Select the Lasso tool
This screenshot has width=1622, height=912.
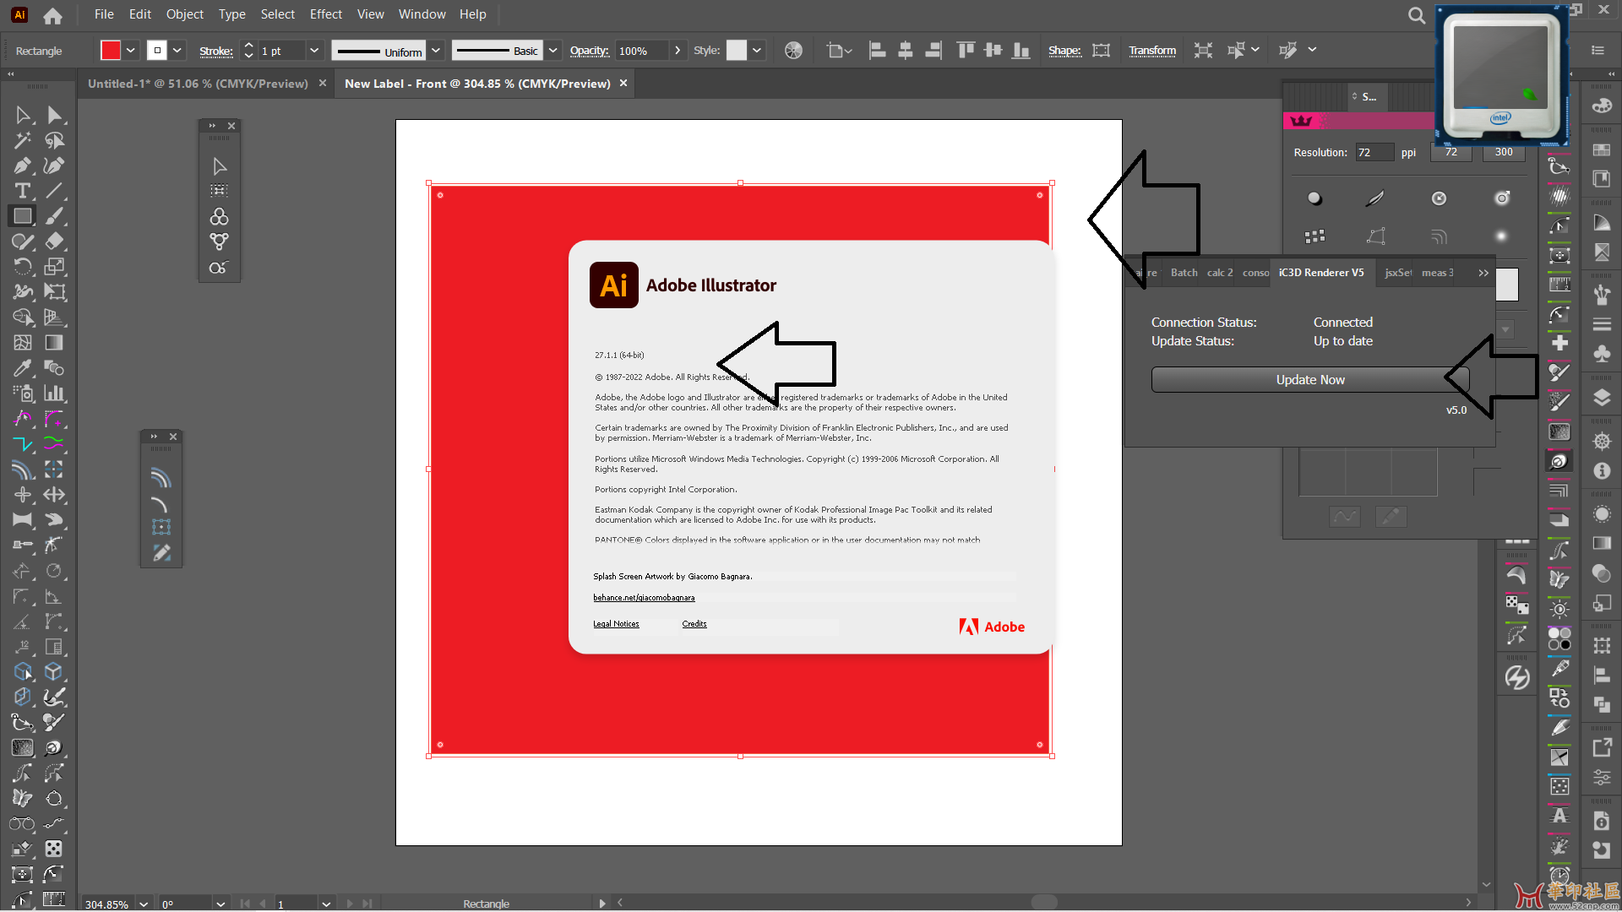54,140
